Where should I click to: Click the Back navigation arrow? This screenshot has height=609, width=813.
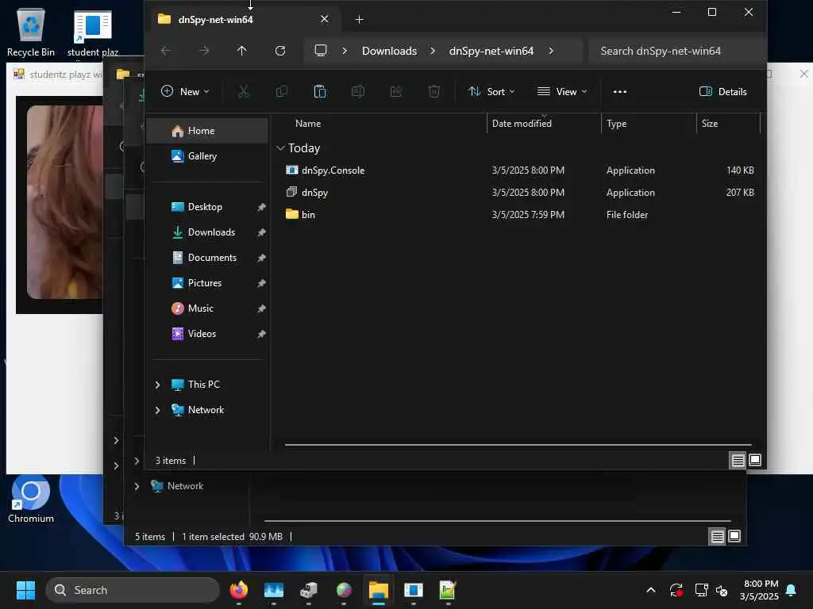click(165, 51)
